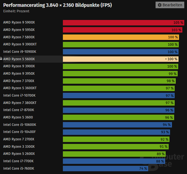This screenshot has width=187, height=174.
Task: Select the Intel Core i7-7700K label
Action: click(18, 161)
